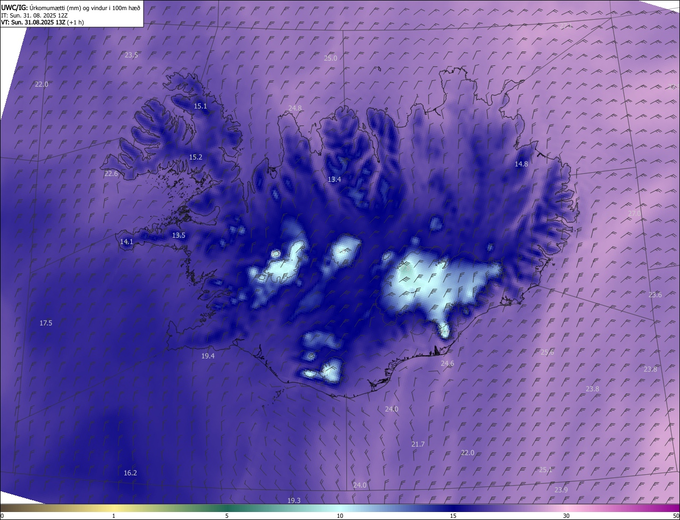Click the 25.0 value label

330,58
